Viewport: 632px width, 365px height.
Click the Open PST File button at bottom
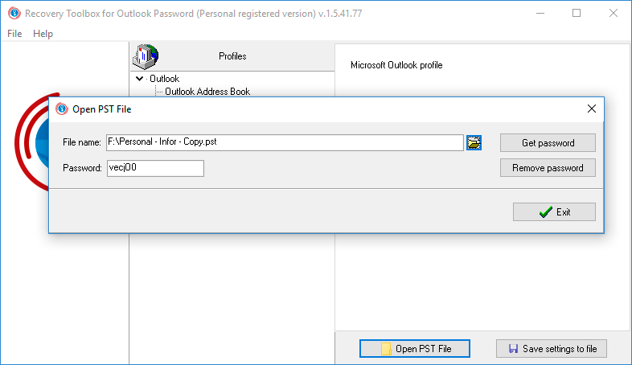(415, 348)
